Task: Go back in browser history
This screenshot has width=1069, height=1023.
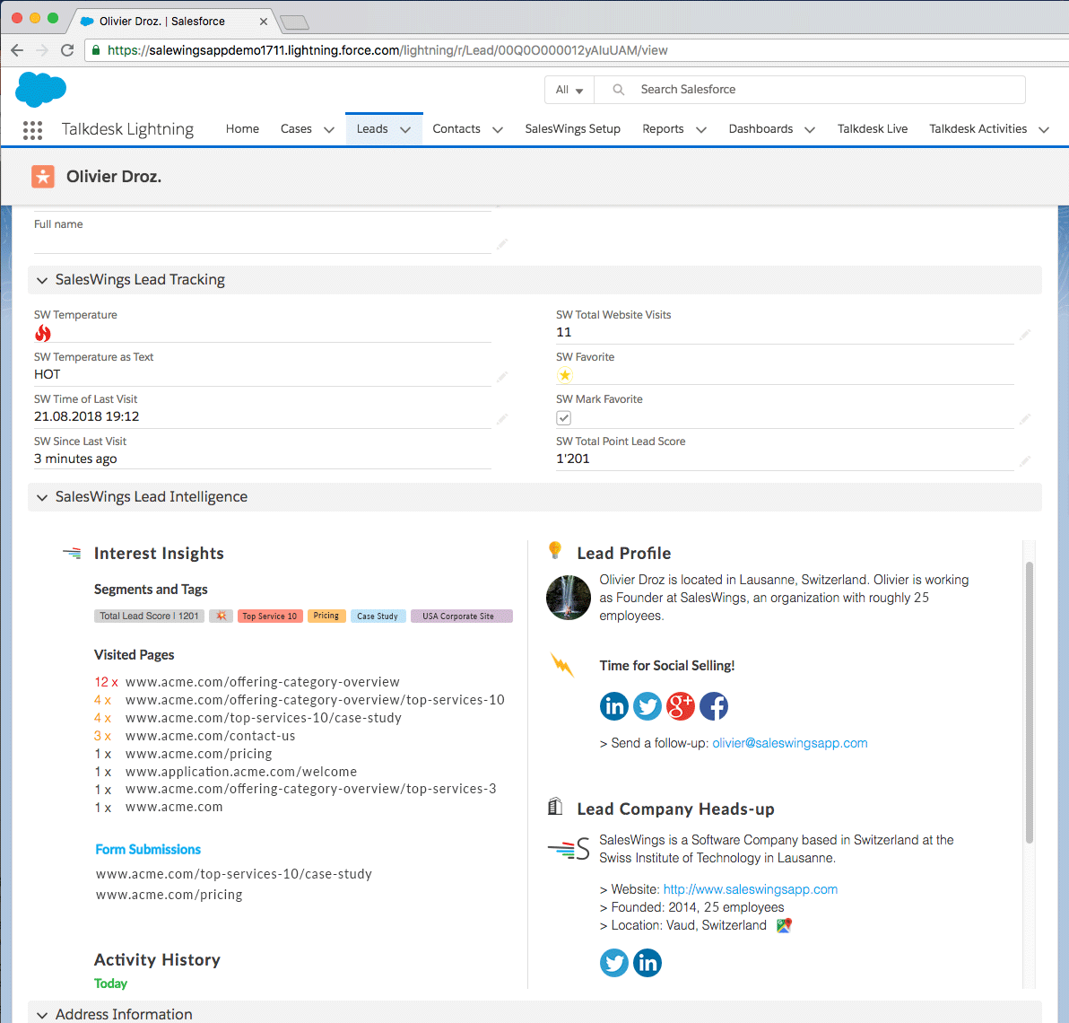Action: pyautogui.click(x=17, y=49)
